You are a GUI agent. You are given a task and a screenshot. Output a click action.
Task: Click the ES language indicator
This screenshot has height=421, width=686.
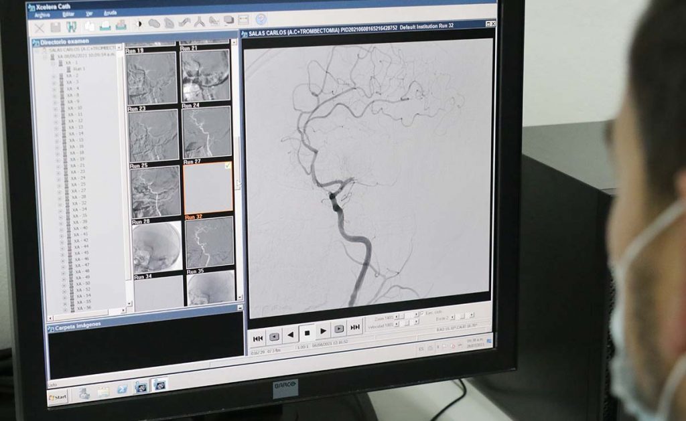tap(421, 349)
